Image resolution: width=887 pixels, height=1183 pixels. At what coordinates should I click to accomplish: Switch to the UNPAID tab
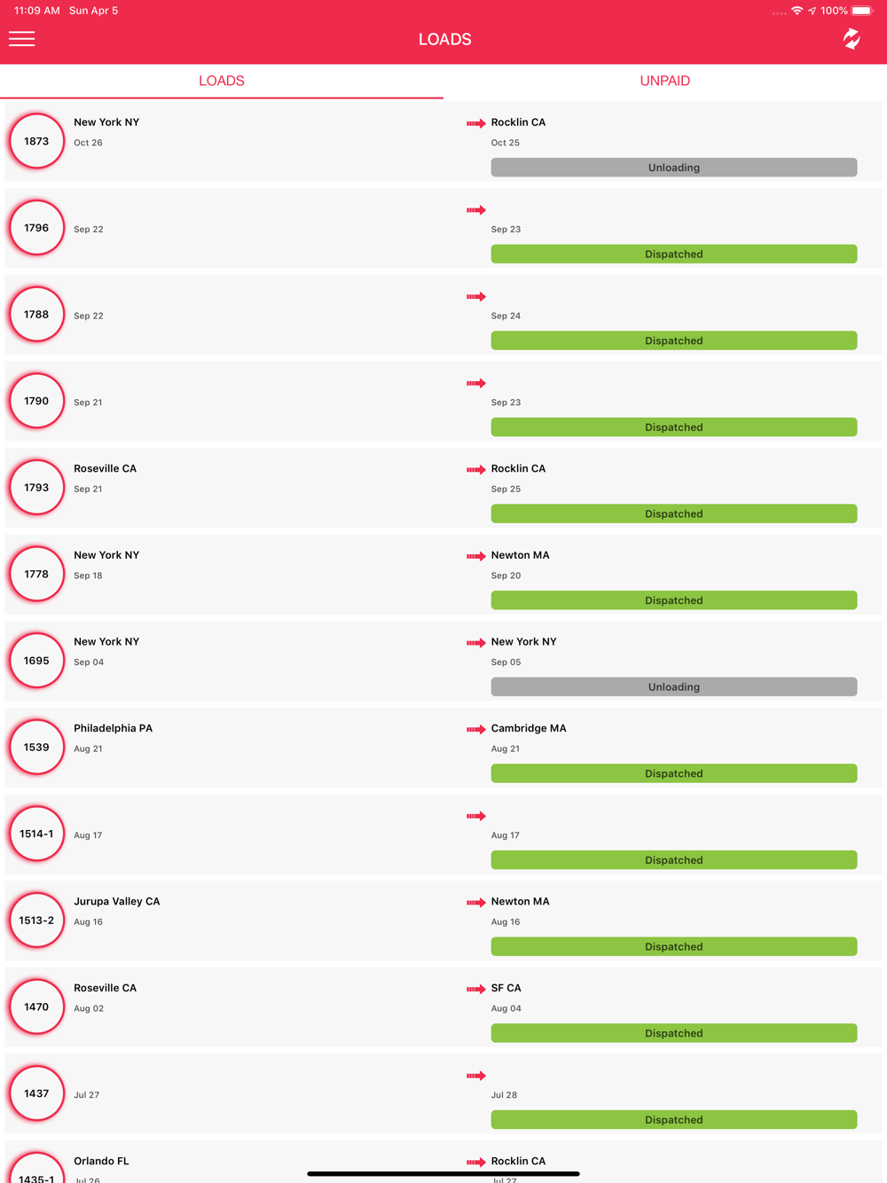pyautogui.click(x=665, y=81)
